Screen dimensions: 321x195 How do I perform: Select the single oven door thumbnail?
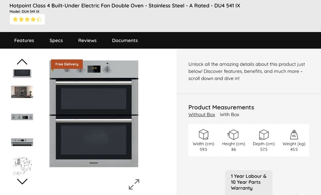[22, 73]
